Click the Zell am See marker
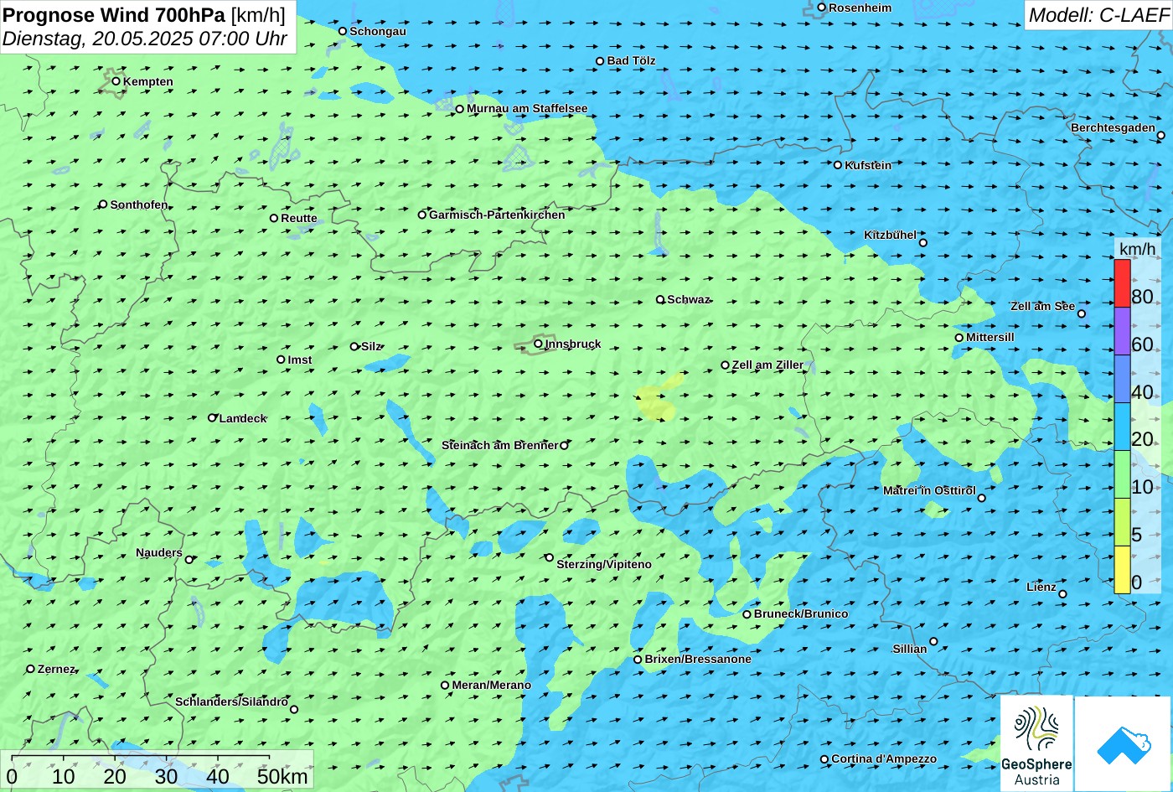Screen dimensions: 1173x792 pos(1082,314)
